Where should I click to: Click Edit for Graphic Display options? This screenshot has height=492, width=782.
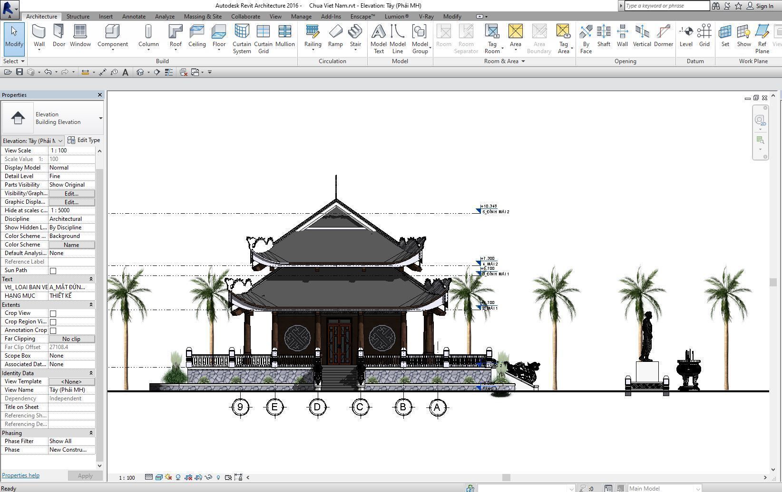[71, 202]
